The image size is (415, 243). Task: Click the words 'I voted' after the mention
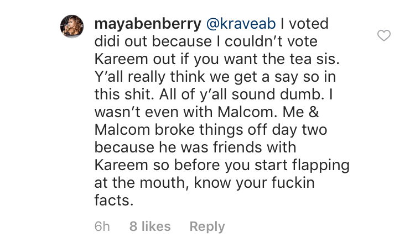tap(304, 24)
